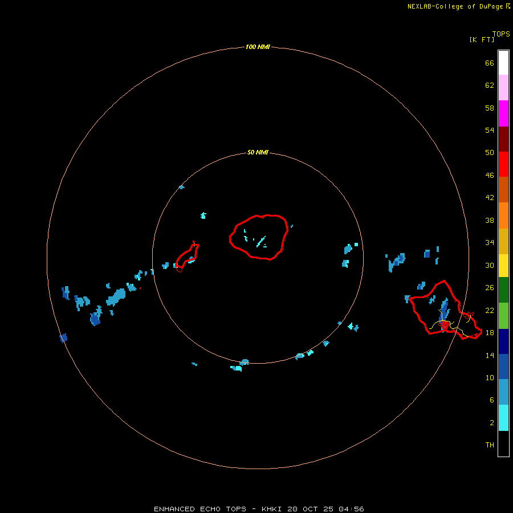Viewport: 513px width, 513px height.
Task: Click the small island outline inside 50 NMI ring
Action: point(187,257)
